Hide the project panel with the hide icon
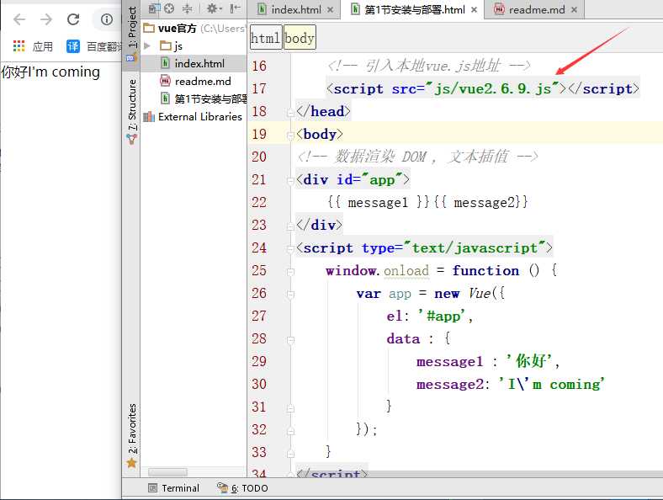 point(235,8)
